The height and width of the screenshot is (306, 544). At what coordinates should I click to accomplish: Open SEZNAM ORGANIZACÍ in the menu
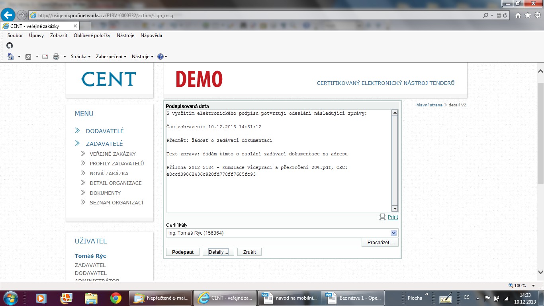point(117,202)
